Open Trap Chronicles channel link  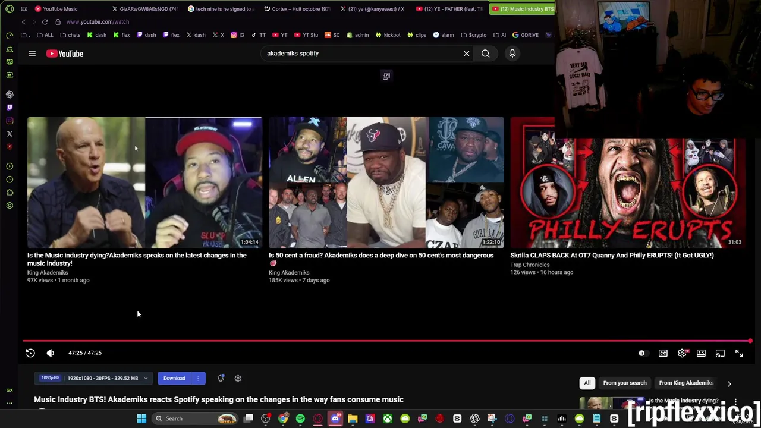(x=530, y=265)
